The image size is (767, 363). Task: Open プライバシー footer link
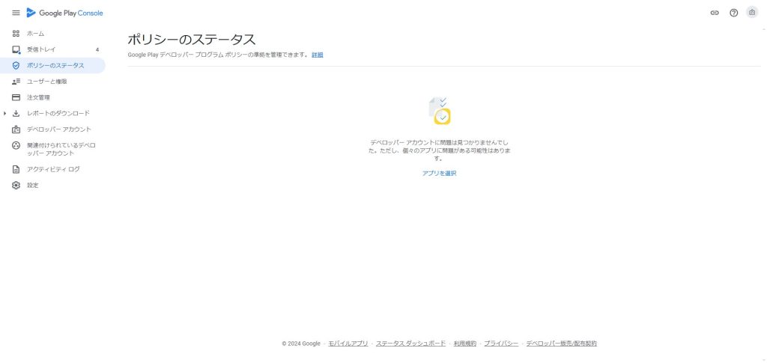click(501, 344)
